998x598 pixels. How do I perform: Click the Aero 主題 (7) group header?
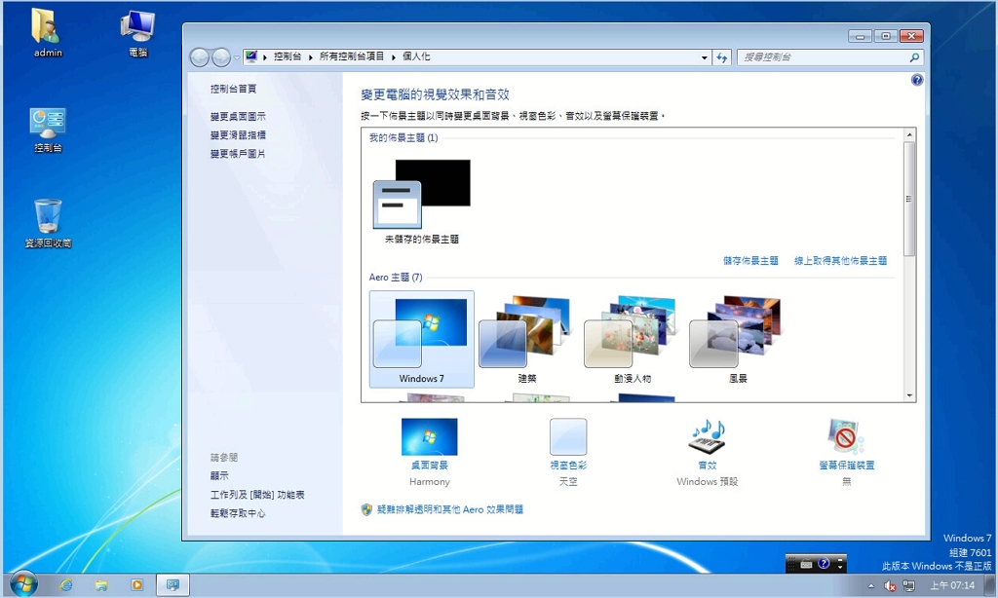tap(396, 278)
